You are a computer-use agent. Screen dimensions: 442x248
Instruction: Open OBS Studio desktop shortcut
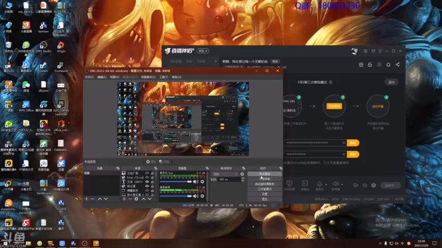coord(44,47)
